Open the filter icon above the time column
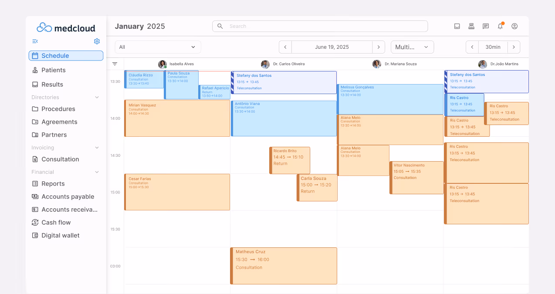The width and height of the screenshot is (555, 294). coord(115,64)
